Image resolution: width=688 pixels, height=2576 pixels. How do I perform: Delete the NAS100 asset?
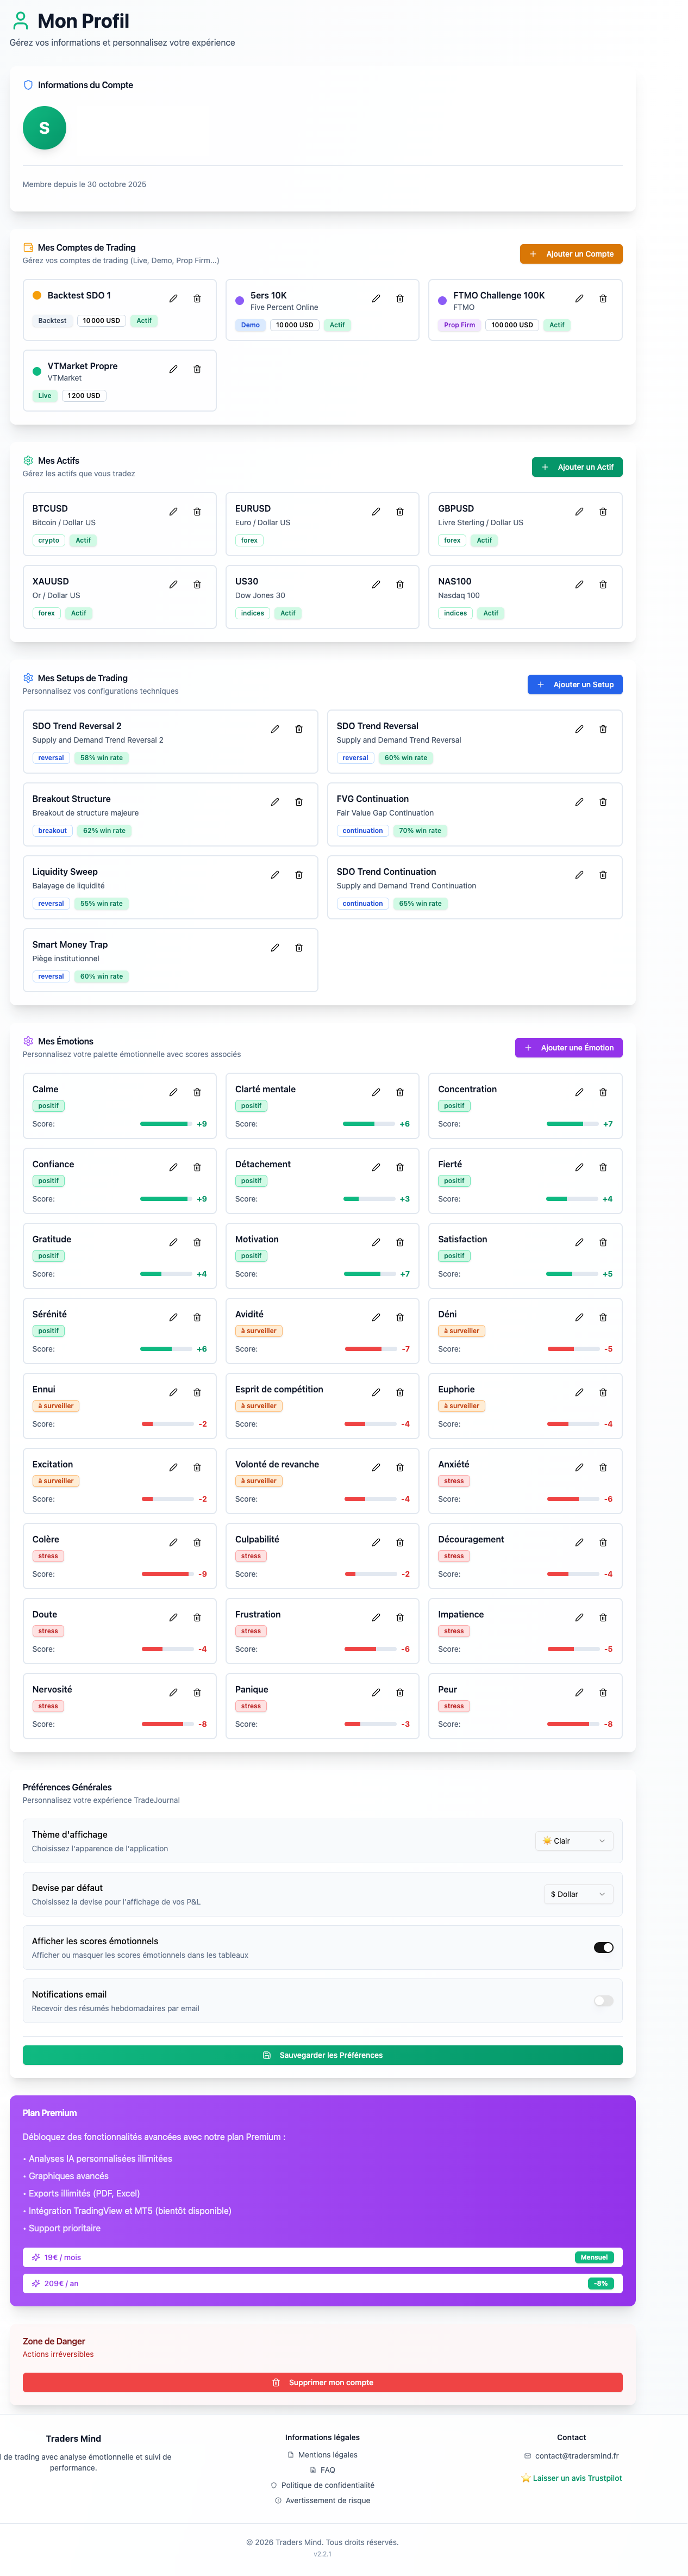point(603,584)
